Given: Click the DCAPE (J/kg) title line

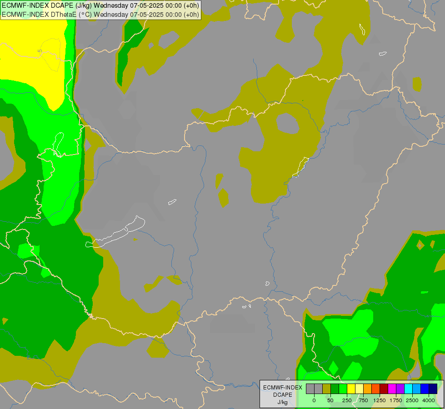Looking at the screenshot, I should 100,5.
